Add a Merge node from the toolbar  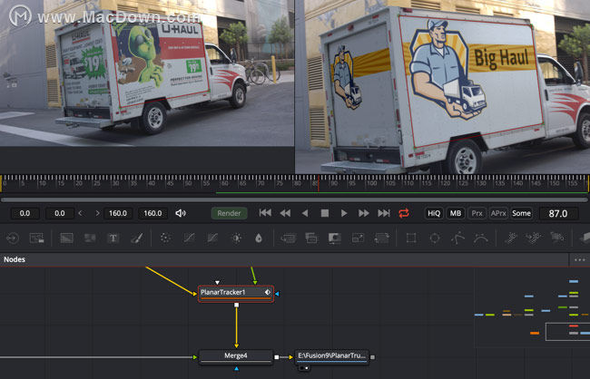[x=288, y=238]
